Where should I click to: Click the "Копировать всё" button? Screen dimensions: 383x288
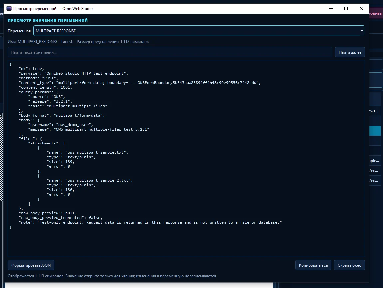pos(313,265)
